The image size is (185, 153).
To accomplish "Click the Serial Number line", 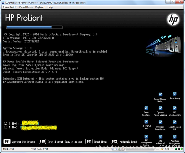I will 21,41.
